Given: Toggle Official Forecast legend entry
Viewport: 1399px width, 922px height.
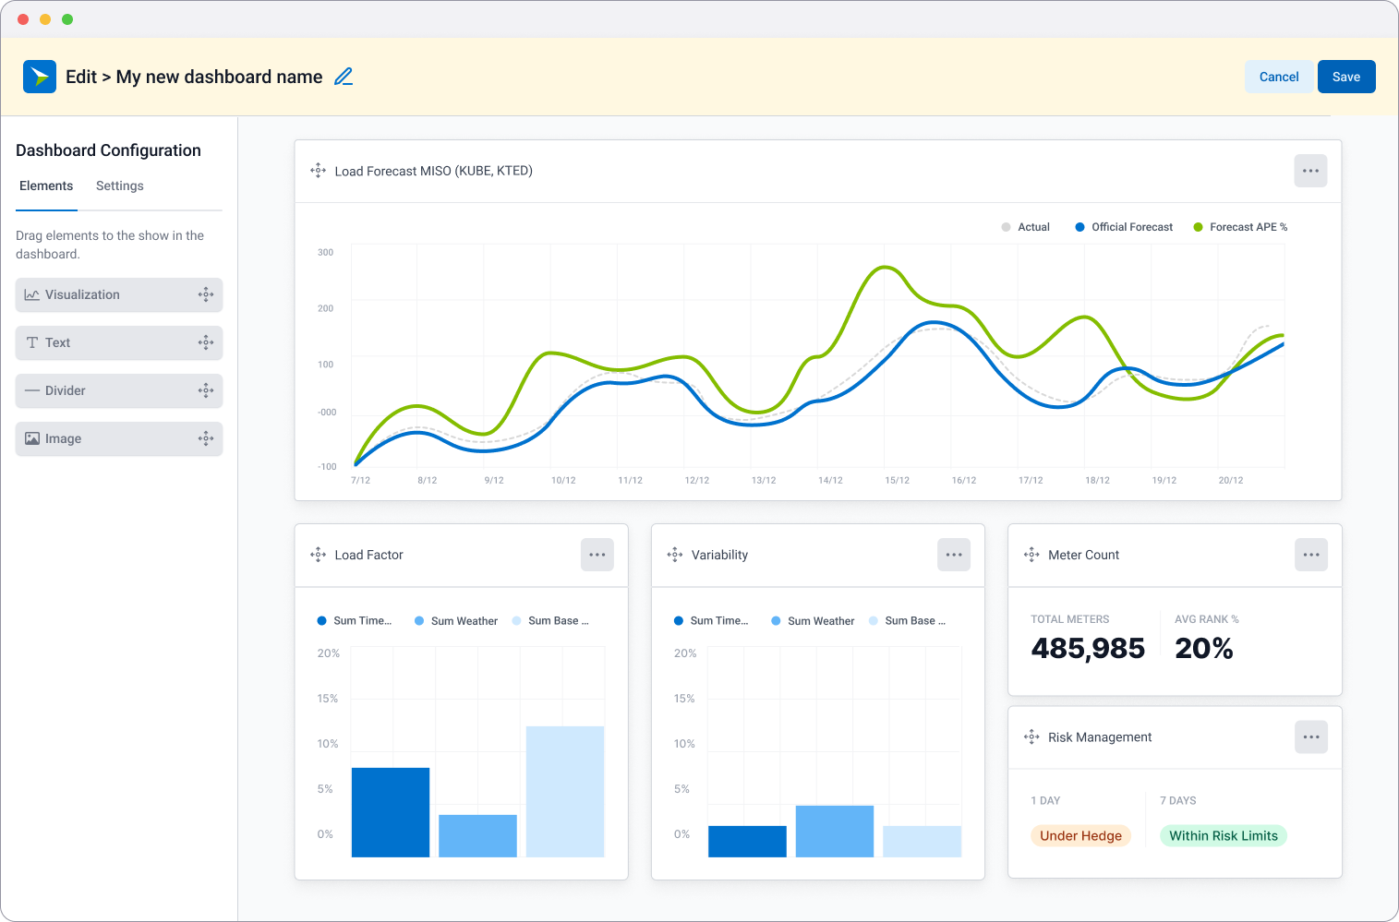Looking at the screenshot, I should (1123, 227).
